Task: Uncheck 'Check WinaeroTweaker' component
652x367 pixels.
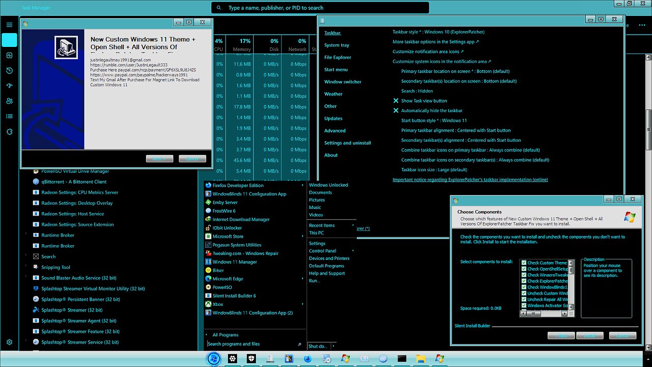Action: pyautogui.click(x=524, y=275)
